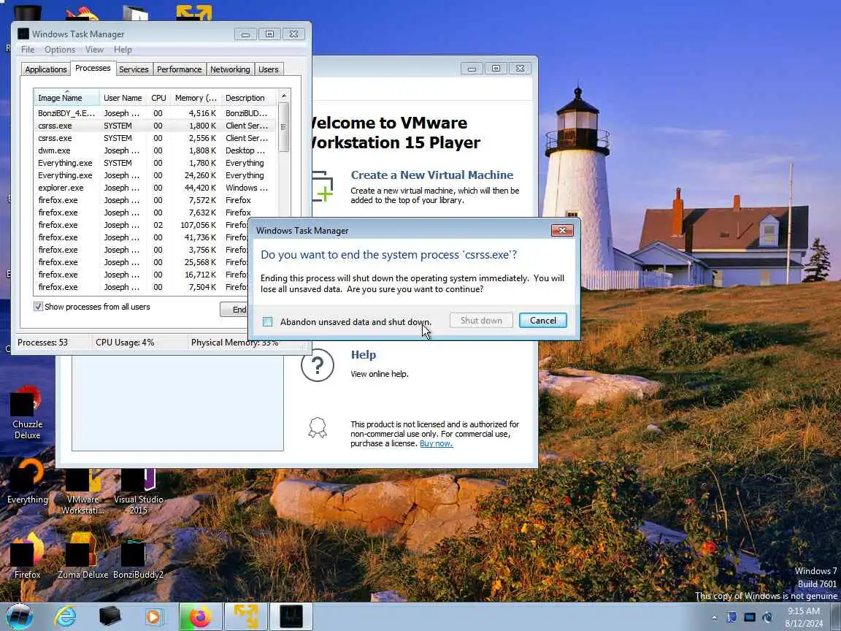Switch to VMware Player via its taskbar button

click(245, 616)
